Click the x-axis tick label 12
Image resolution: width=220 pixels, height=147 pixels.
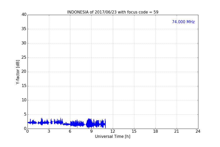[x=113, y=131]
